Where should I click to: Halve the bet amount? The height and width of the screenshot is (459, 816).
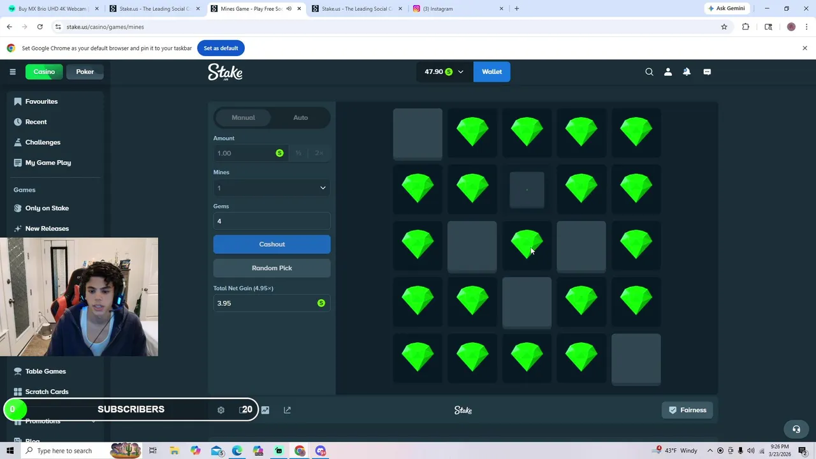[298, 153]
